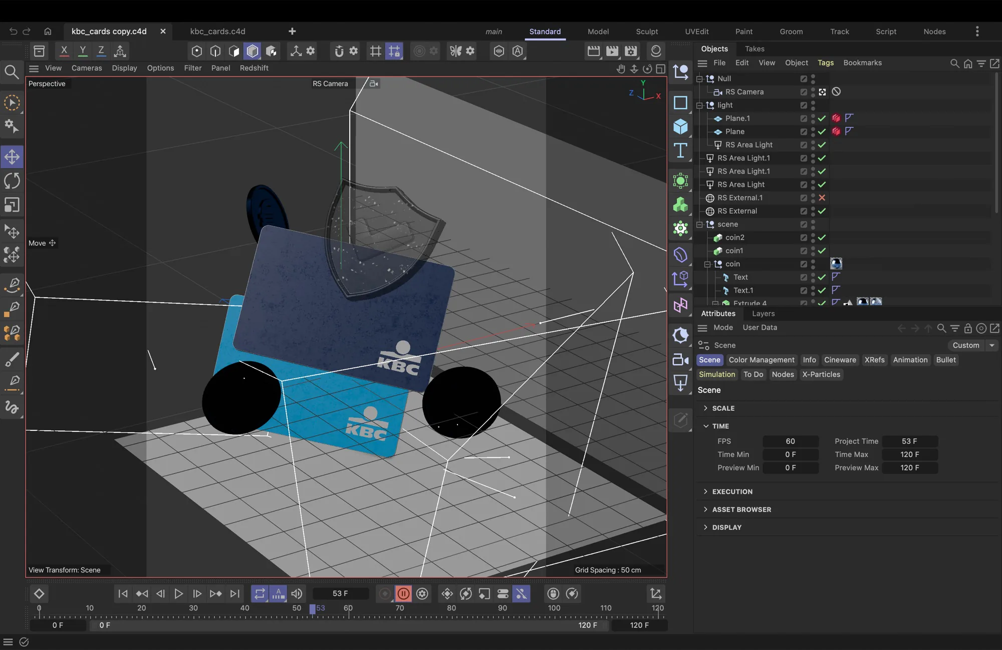Open home icon in document tab bar
1002x650 pixels.
point(48,32)
